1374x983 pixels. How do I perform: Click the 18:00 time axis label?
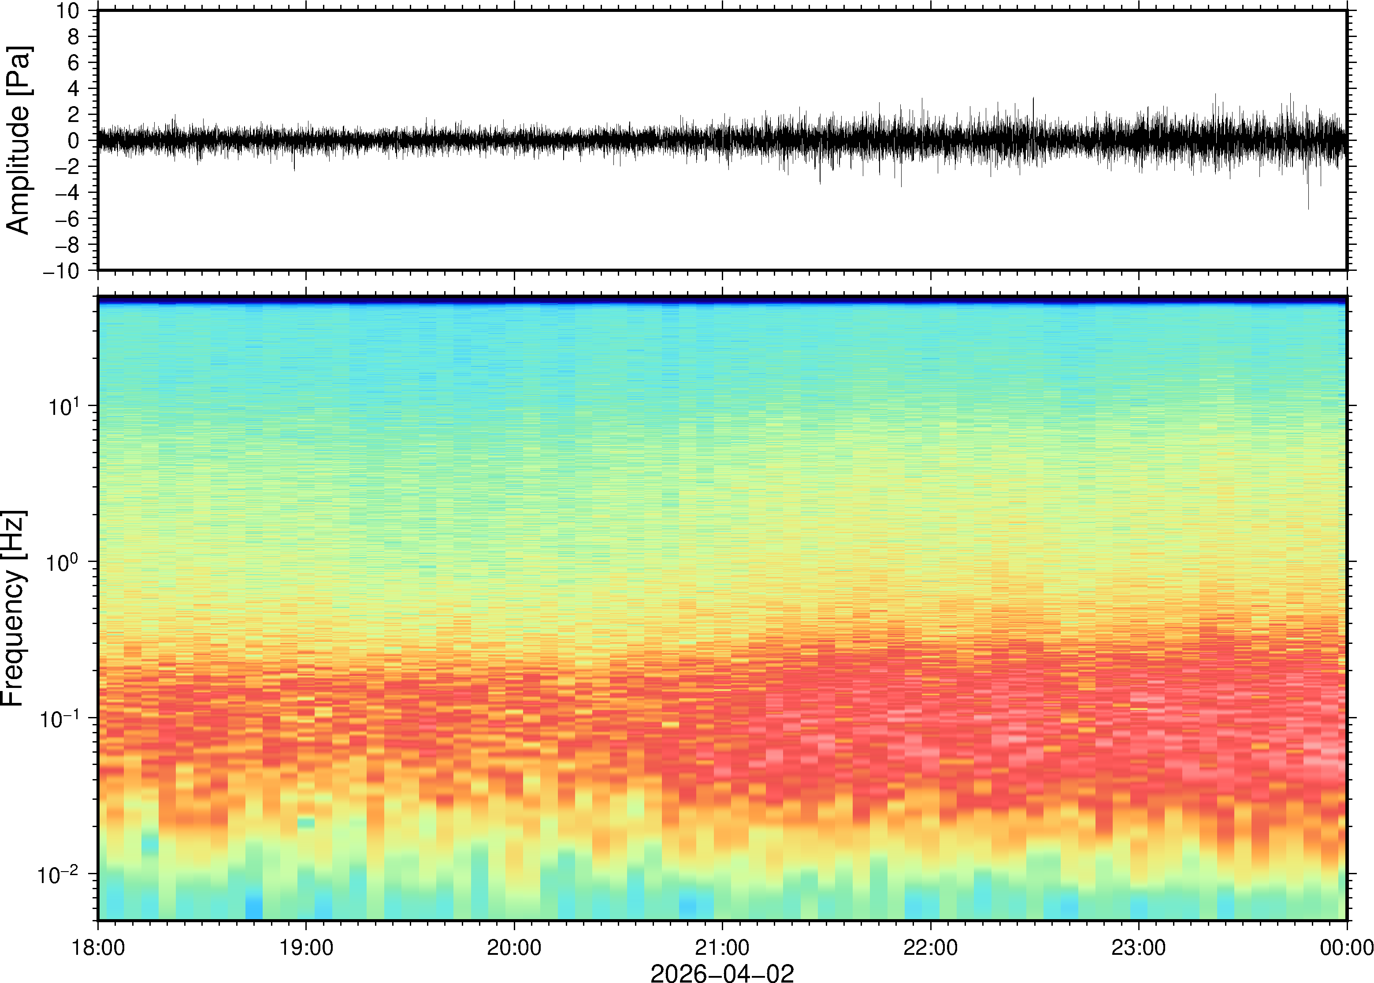[98, 947]
